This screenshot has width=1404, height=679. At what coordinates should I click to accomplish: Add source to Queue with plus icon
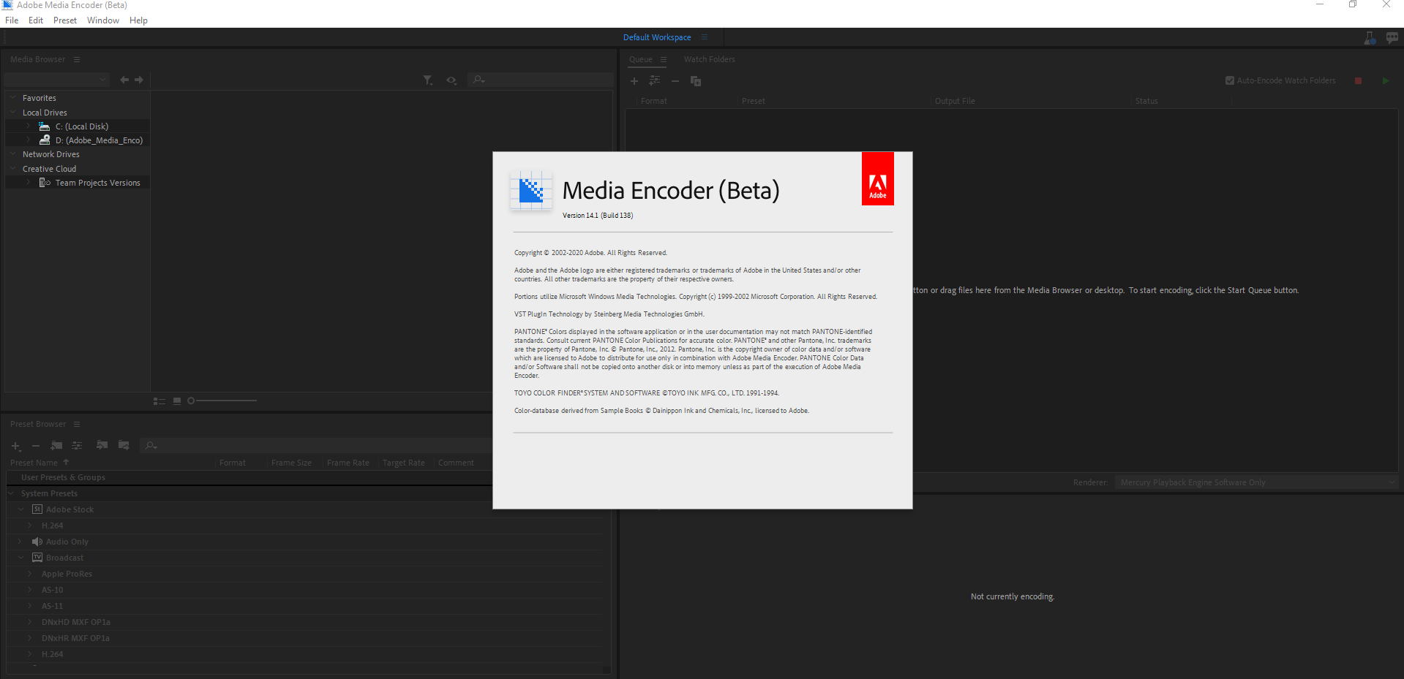click(x=634, y=81)
